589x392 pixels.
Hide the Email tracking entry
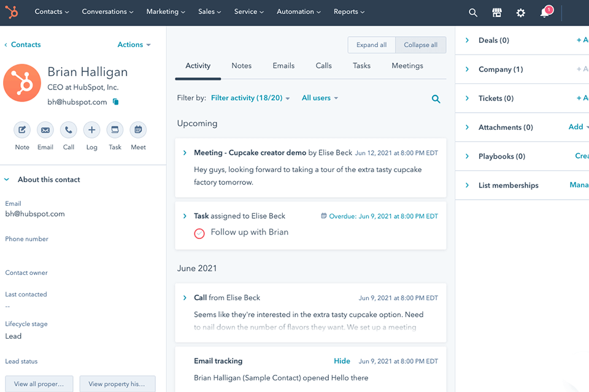342,361
